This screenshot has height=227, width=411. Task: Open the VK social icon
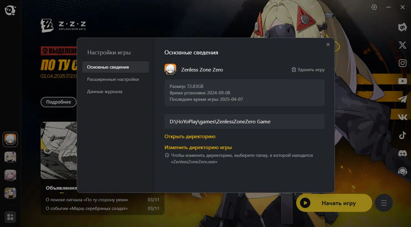[x=403, y=117]
